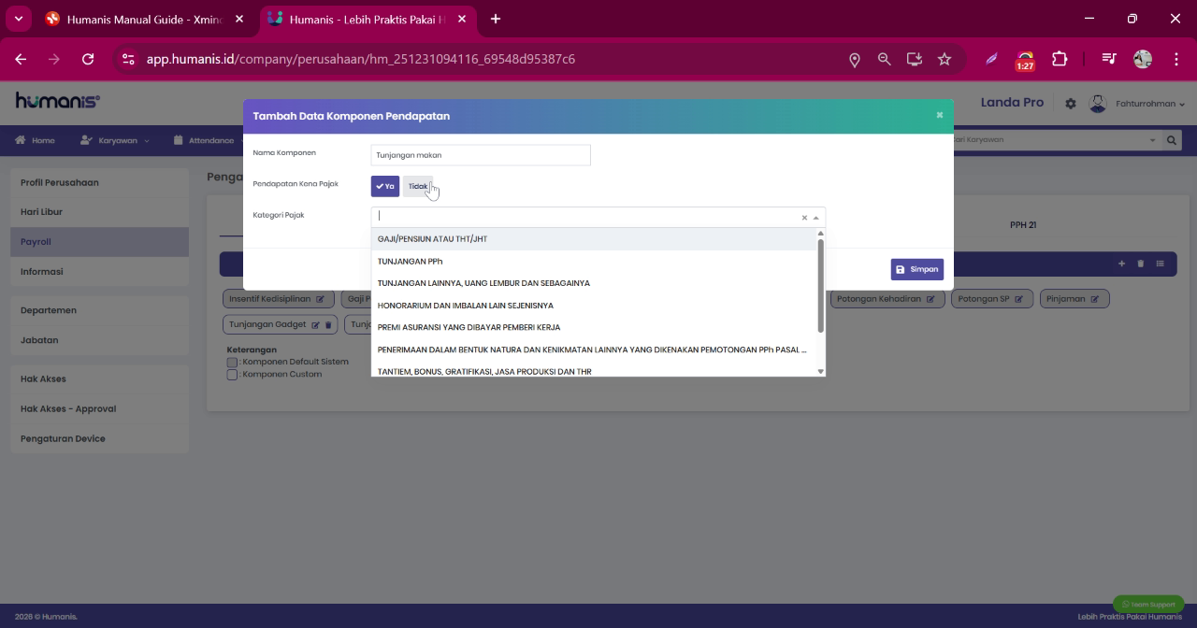Click the plus add-component icon
This screenshot has width=1197, height=628.
click(x=1121, y=264)
